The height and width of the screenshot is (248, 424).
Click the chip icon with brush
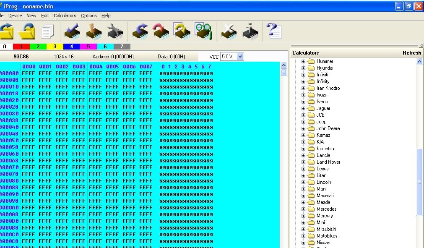94,31
